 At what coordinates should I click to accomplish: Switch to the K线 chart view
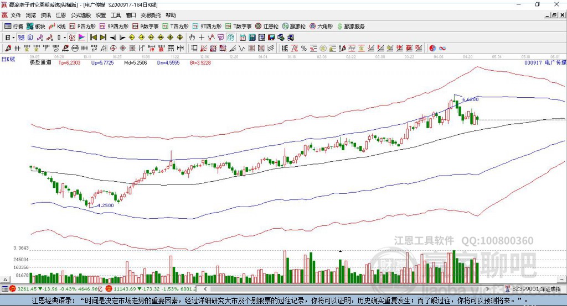click(x=57, y=27)
